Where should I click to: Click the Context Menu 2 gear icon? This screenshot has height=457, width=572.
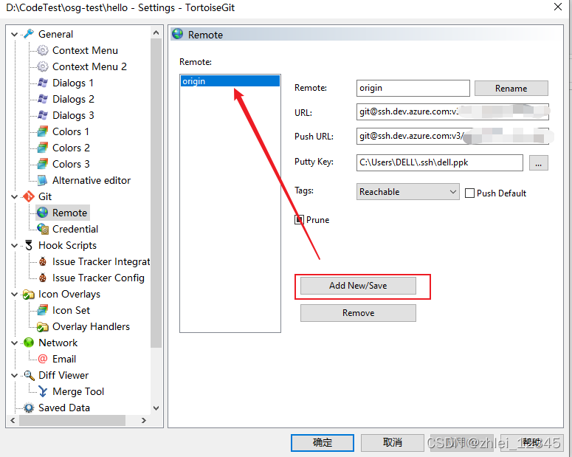point(43,66)
